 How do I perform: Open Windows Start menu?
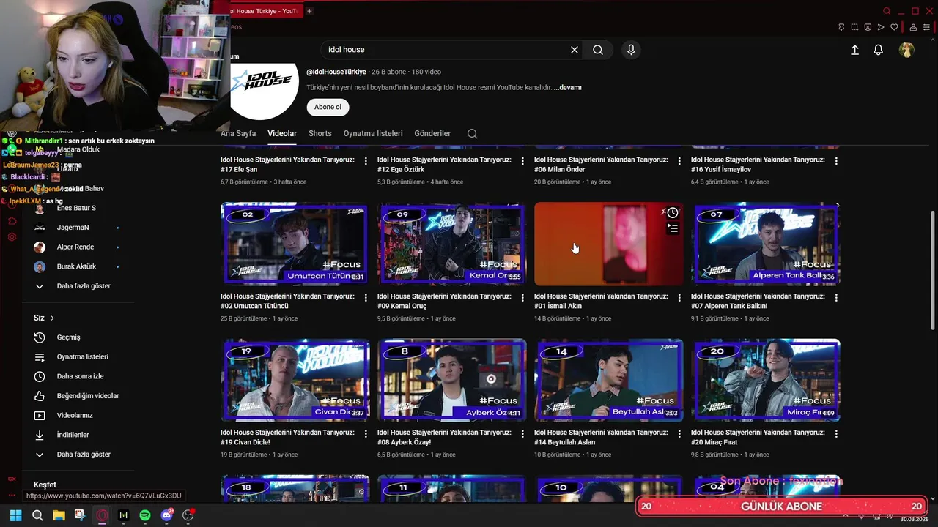[15, 515]
